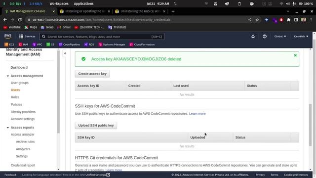Go to User groups in sidebar

20,83
